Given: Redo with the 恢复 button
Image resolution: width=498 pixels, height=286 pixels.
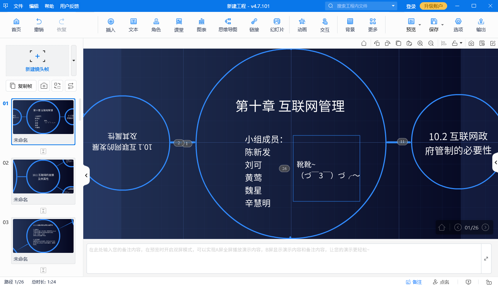Looking at the screenshot, I should tap(62, 25).
